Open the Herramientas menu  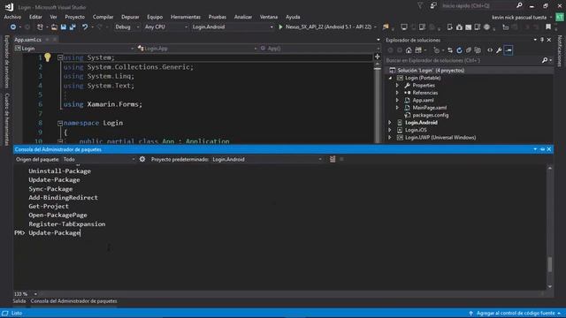tap(186, 17)
